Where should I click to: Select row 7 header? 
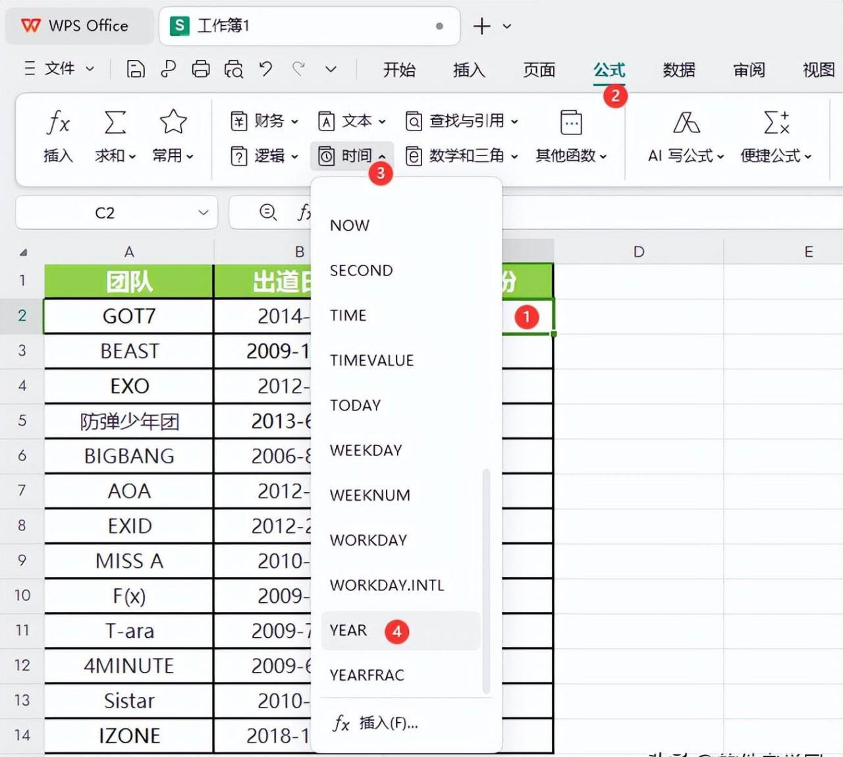(x=22, y=491)
